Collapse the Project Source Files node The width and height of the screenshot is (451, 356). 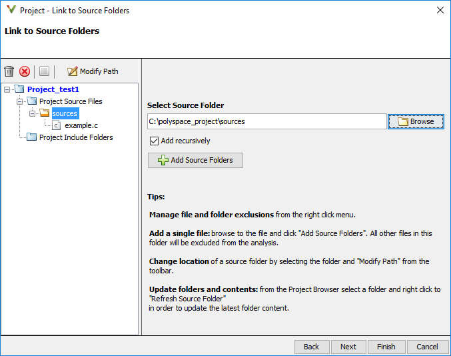pyautogui.click(x=19, y=101)
